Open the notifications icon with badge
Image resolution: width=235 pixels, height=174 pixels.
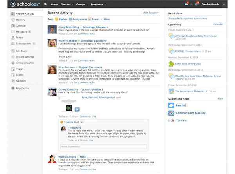point(197,4)
